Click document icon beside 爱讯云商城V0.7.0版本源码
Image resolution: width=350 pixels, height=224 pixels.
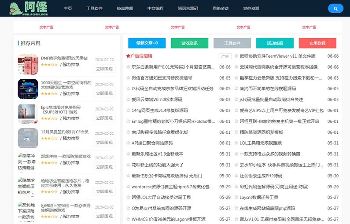(x=128, y=99)
